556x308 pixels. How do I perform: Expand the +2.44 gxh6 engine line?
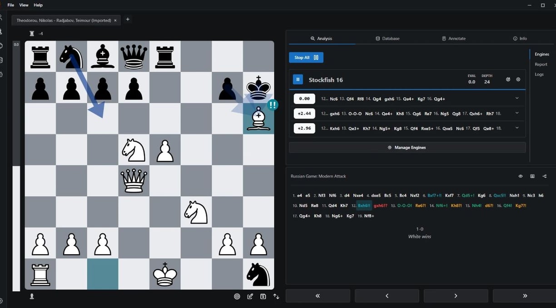coord(517,113)
